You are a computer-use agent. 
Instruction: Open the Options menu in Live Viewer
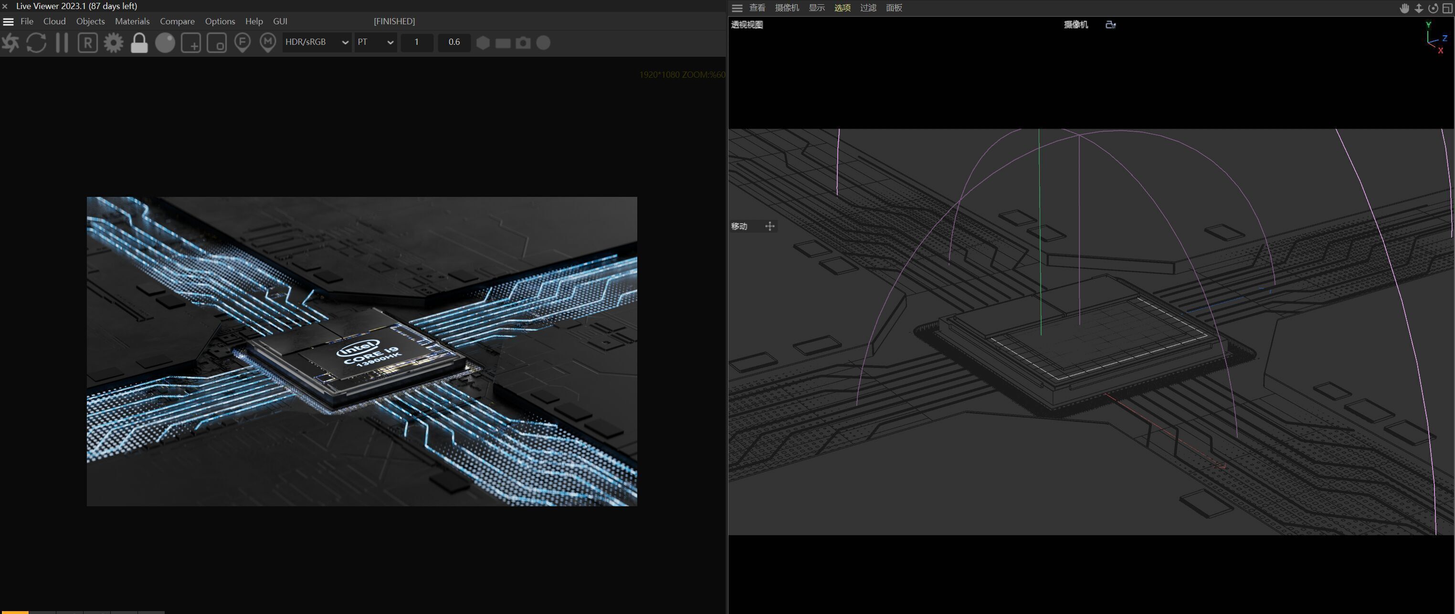tap(220, 21)
